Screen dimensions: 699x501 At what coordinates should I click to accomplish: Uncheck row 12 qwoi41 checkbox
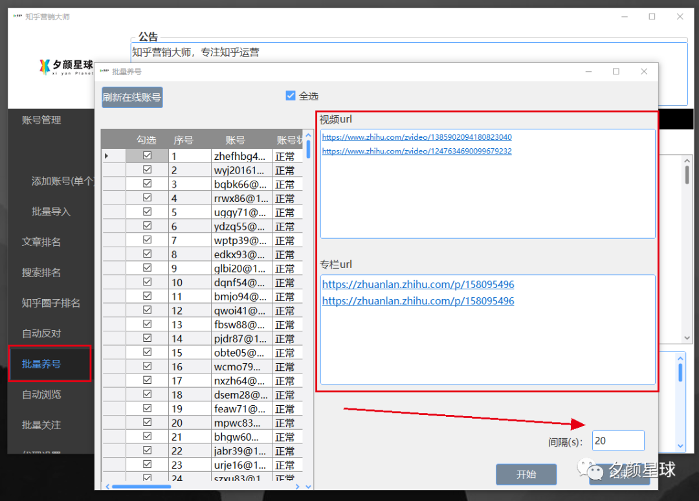coord(147,310)
